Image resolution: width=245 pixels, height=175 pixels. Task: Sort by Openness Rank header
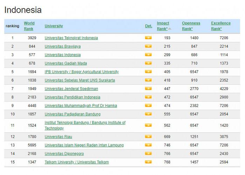click(191, 26)
